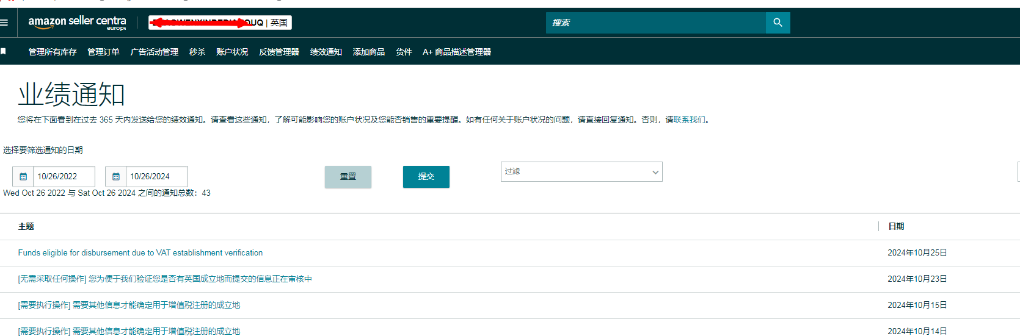Click the Amazon Seller Central logo

[x=77, y=23]
